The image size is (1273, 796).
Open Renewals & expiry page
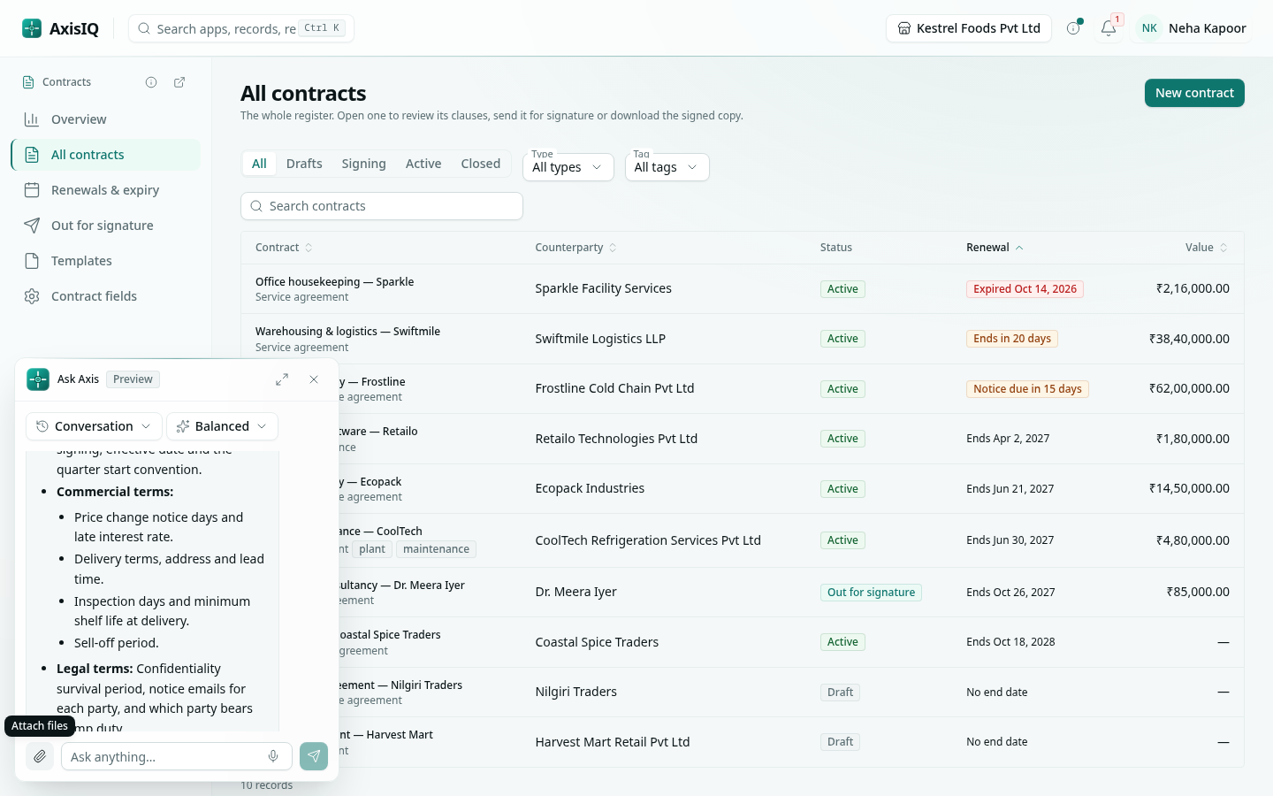click(106, 190)
